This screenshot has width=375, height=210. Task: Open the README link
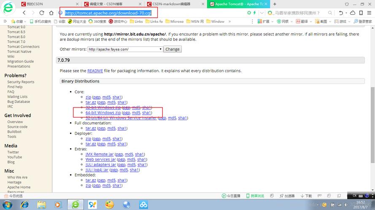[x=95, y=71]
